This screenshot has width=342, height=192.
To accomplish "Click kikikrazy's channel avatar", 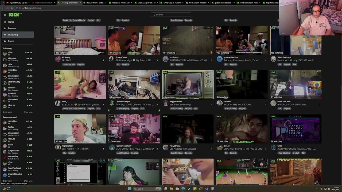I will point(58,59).
